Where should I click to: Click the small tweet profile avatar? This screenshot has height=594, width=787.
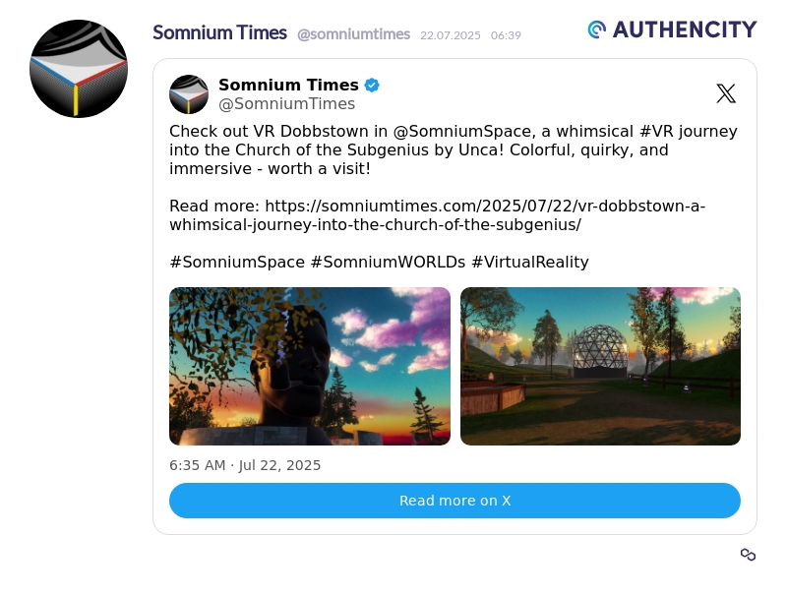[x=189, y=94]
